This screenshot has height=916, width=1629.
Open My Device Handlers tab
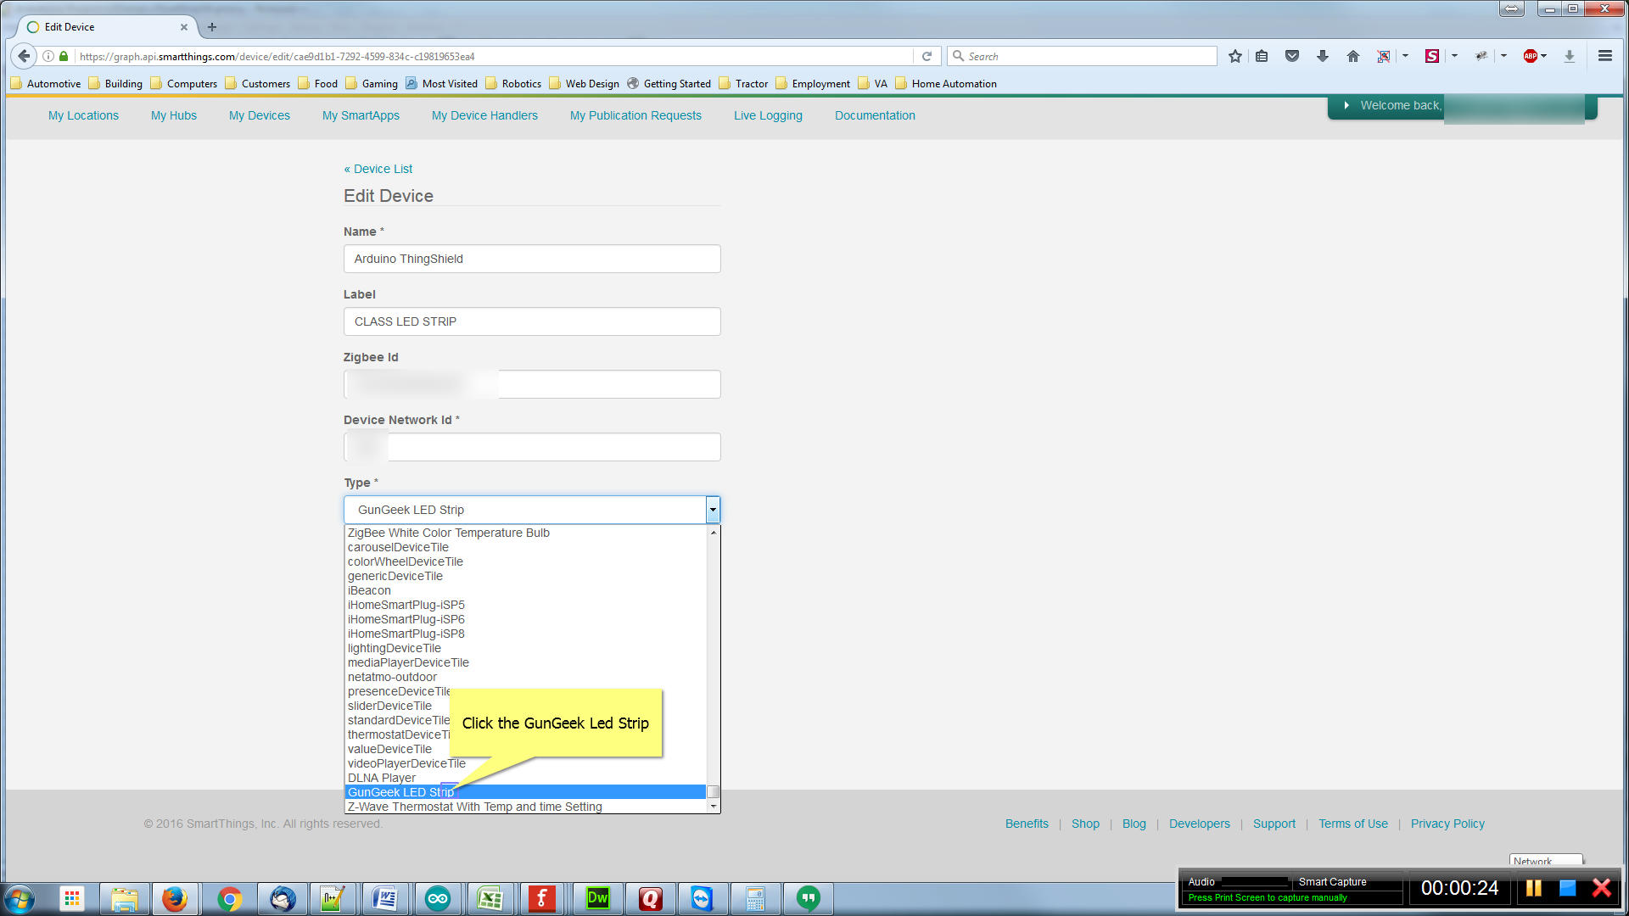coord(484,115)
